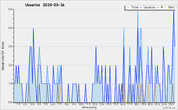This screenshot has width=178, height=110.
Task: Click the '0.0' y-axis value
Action: coord(10,102)
